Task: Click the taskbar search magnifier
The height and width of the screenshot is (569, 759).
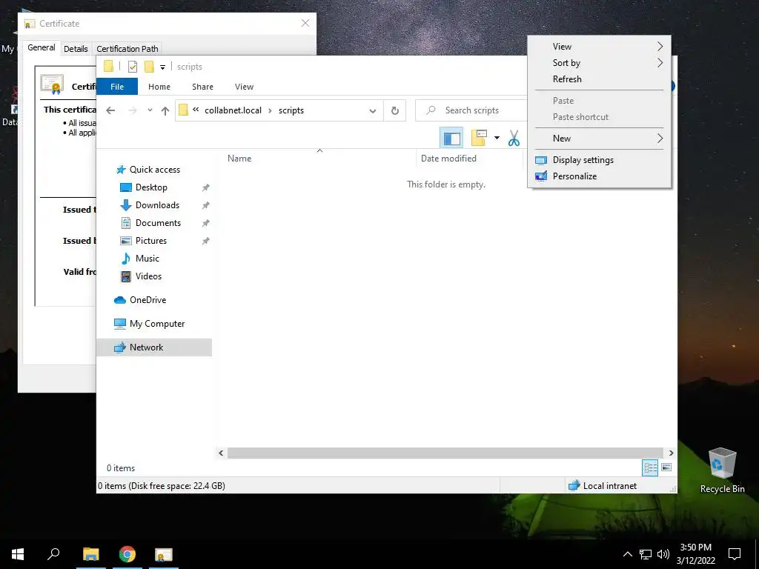Action: [x=53, y=554]
